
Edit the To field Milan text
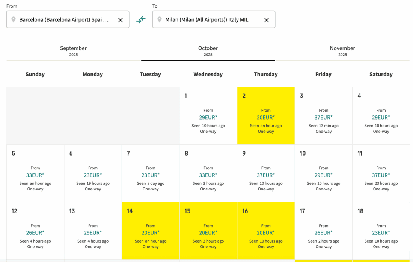point(206,20)
